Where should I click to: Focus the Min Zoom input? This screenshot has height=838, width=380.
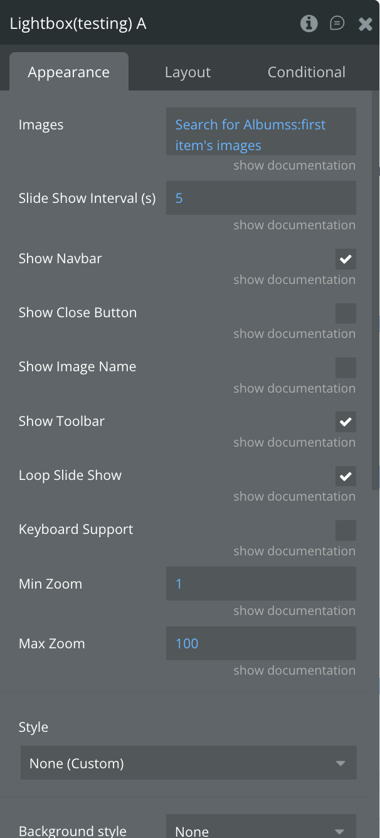(260, 584)
